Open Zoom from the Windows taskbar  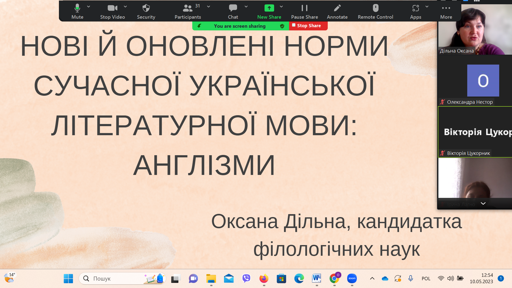coord(352,278)
